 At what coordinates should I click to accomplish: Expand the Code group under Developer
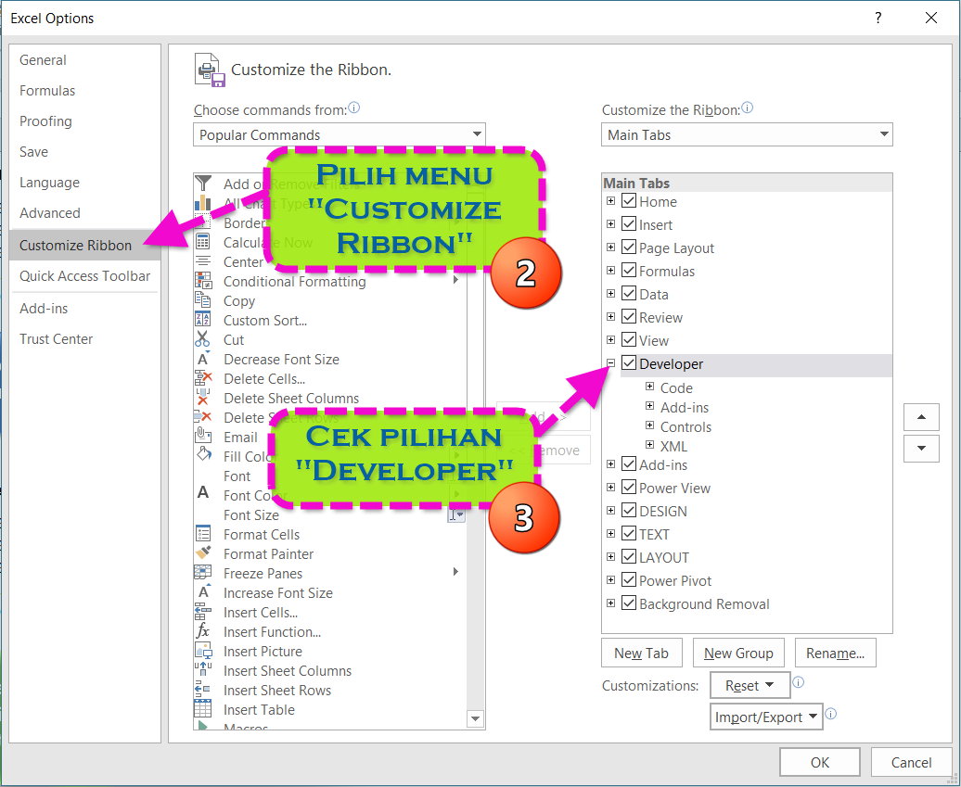[649, 387]
